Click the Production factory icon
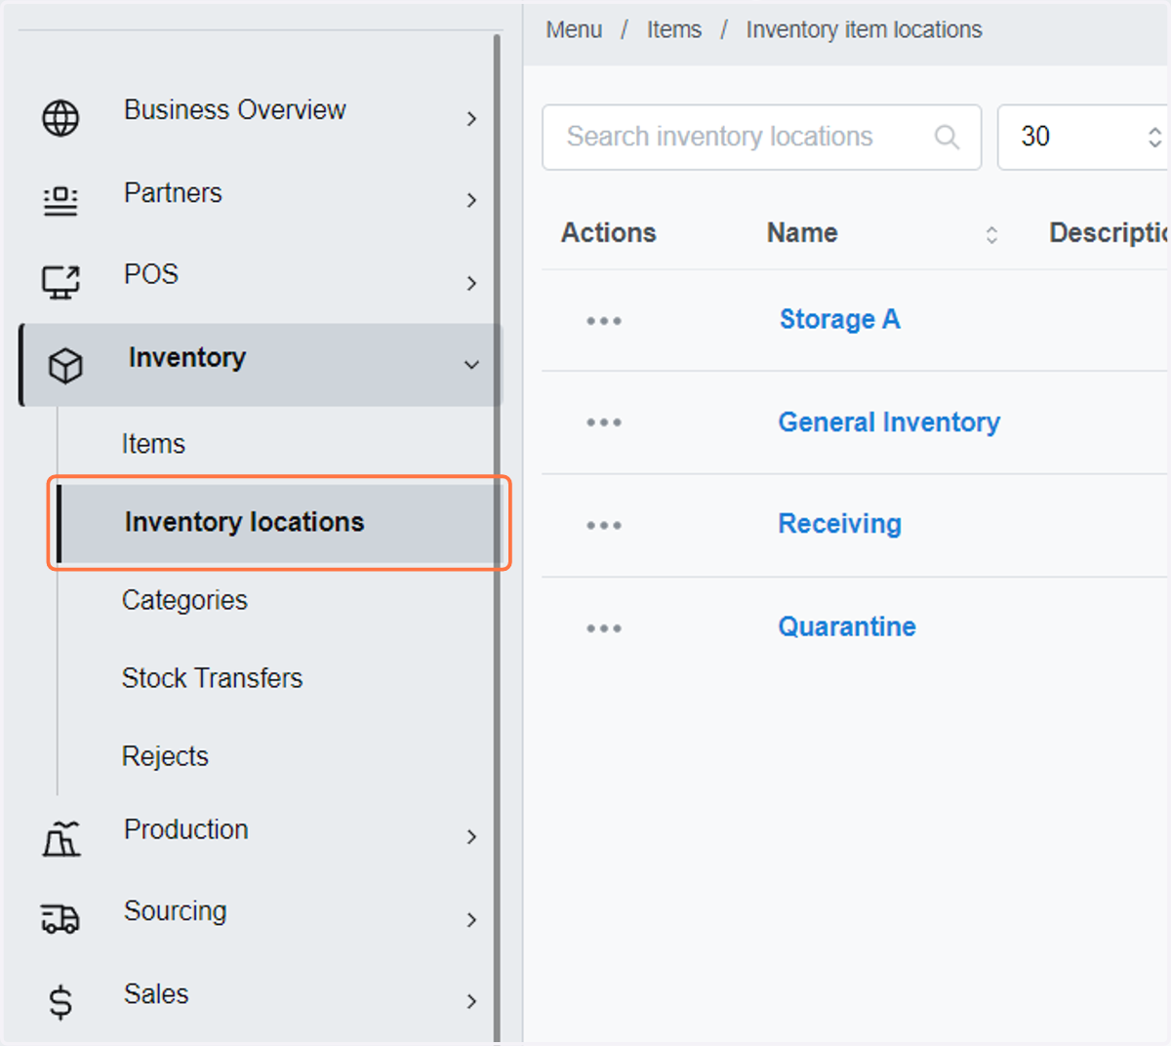 61,838
